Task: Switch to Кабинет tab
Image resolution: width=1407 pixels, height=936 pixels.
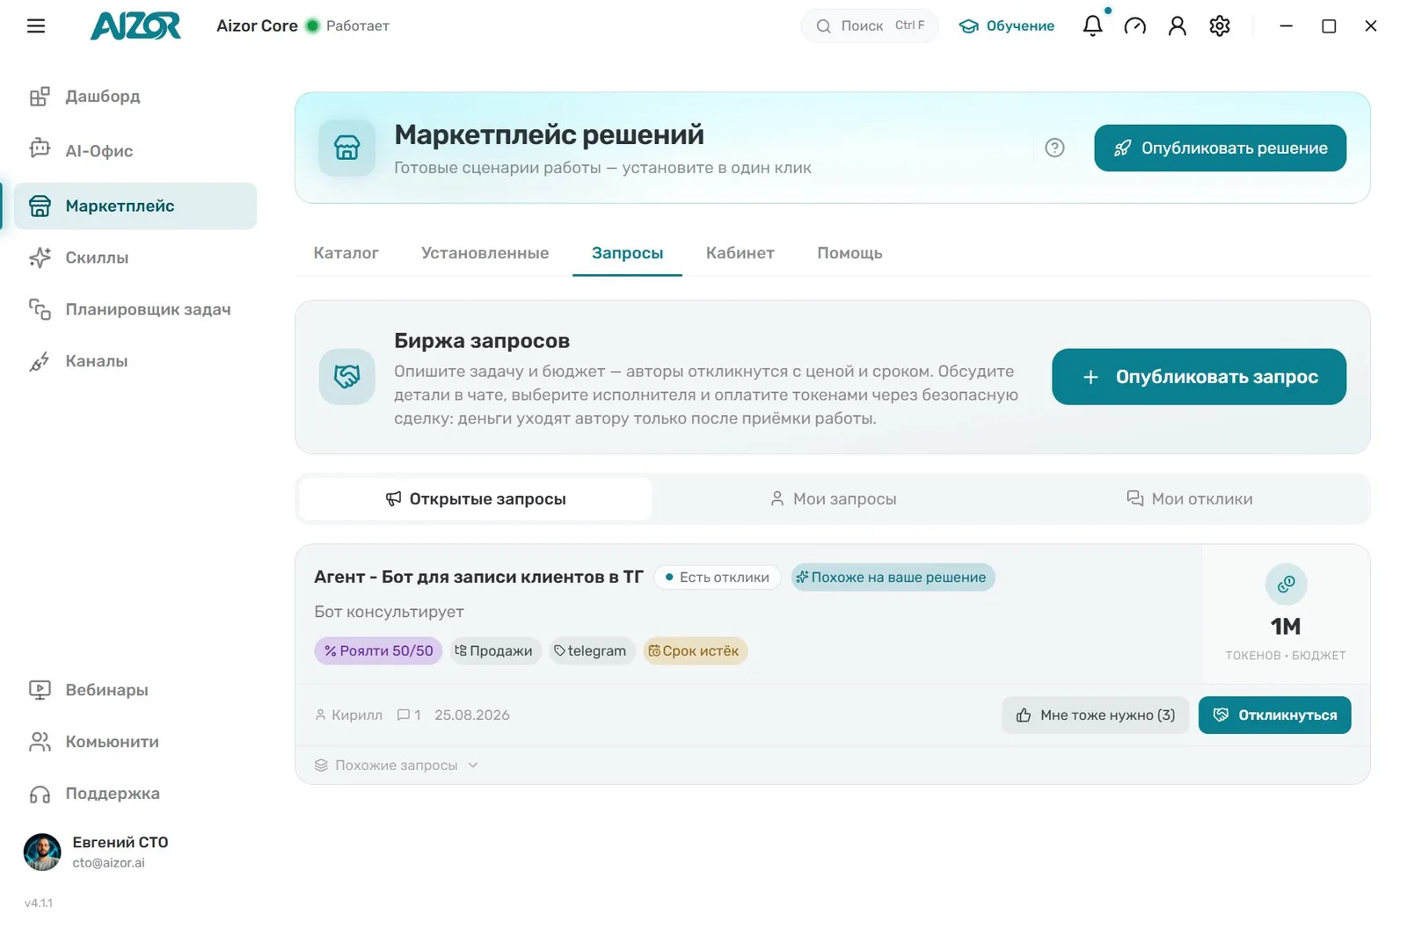Action: [740, 253]
